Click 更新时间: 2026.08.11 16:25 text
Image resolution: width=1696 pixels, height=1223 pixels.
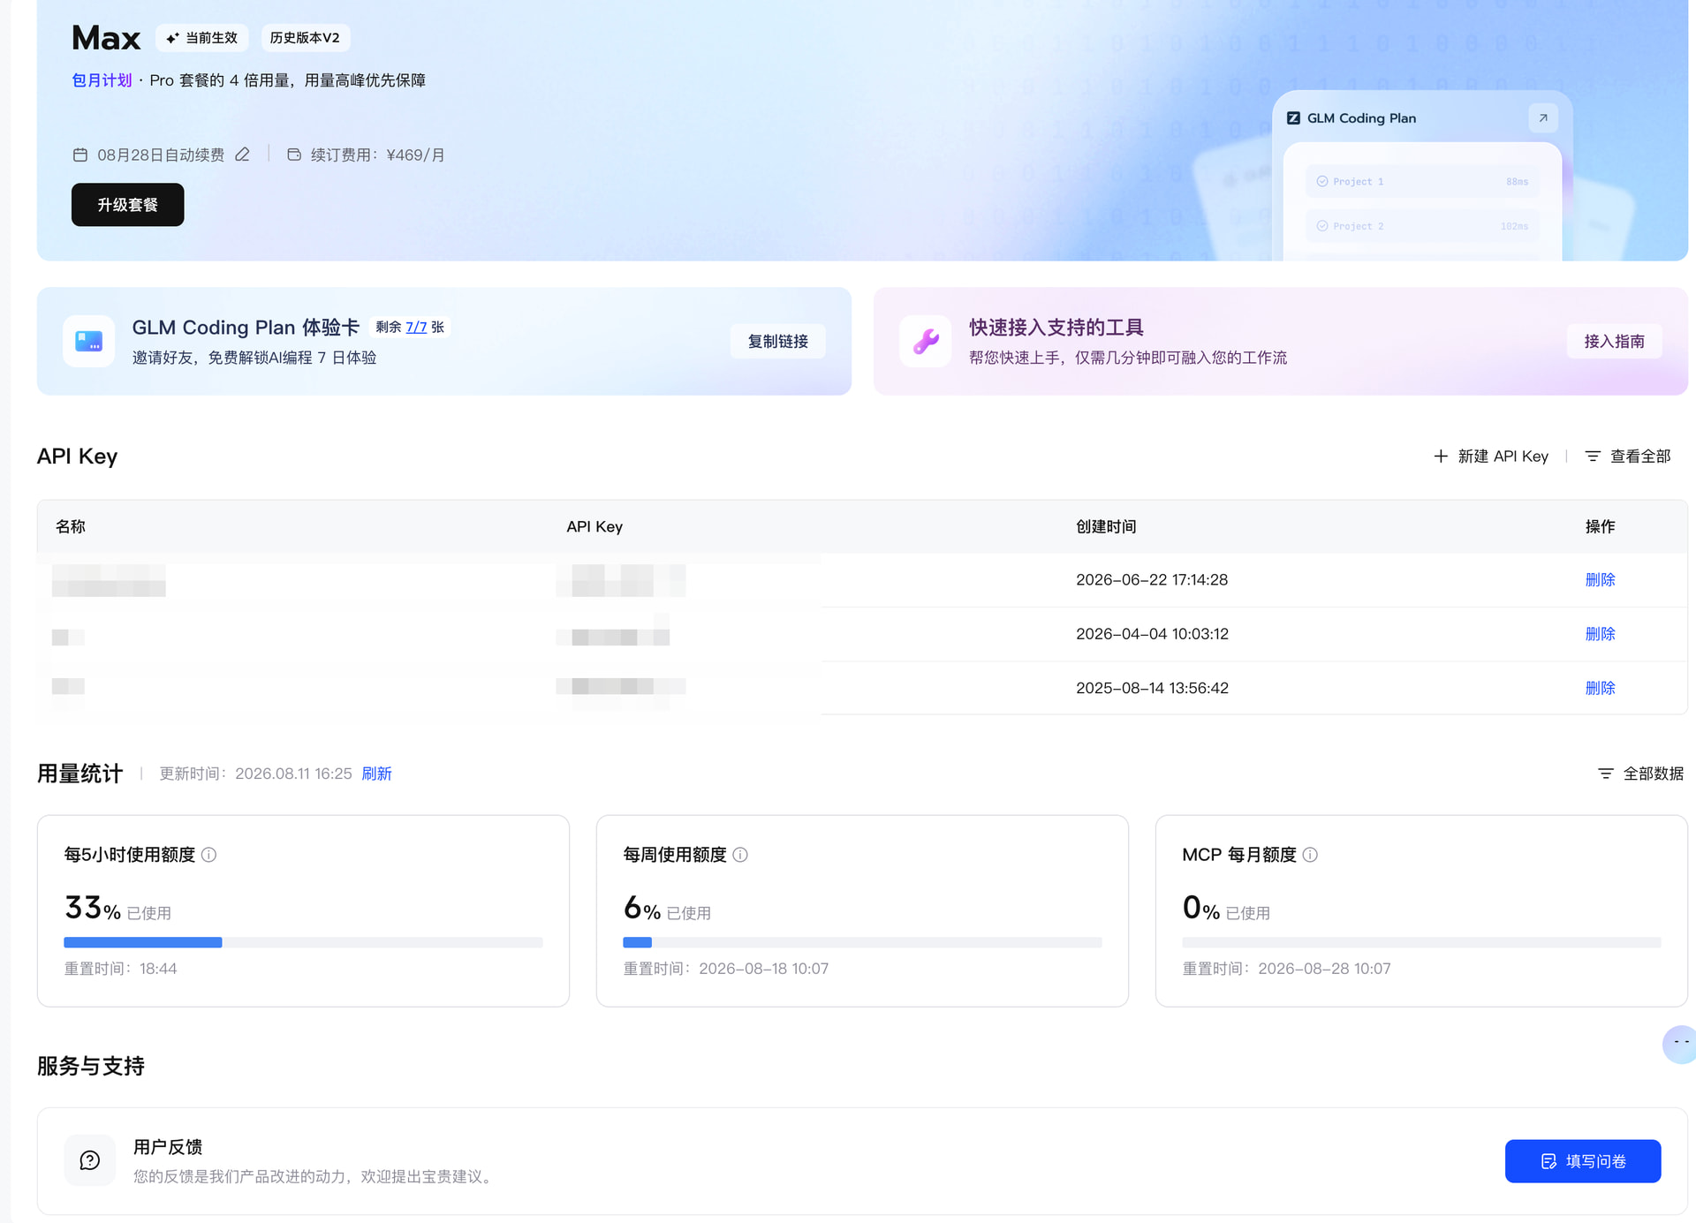[x=255, y=774]
